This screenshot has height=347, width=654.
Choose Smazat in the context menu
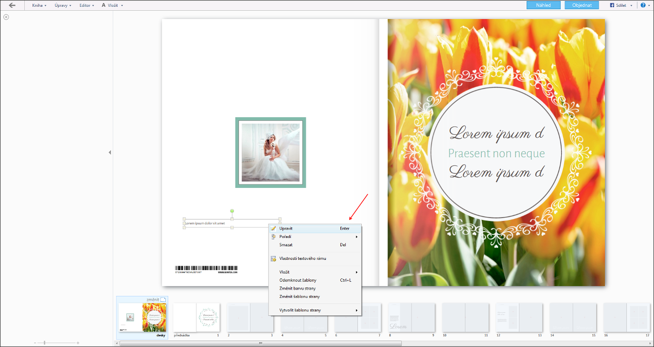coord(315,245)
